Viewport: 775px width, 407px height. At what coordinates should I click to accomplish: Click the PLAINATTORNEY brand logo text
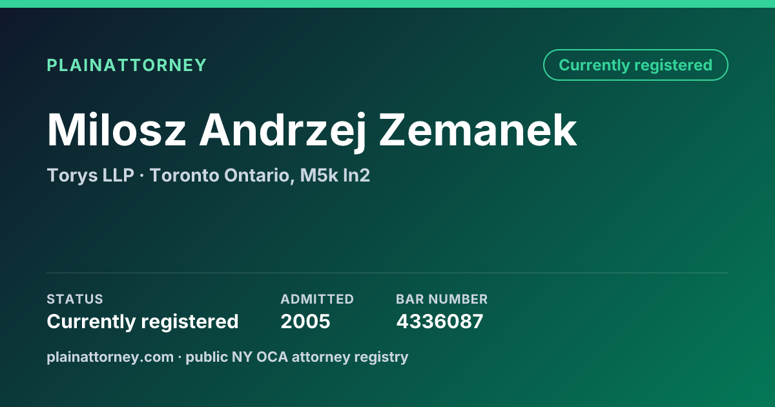127,65
